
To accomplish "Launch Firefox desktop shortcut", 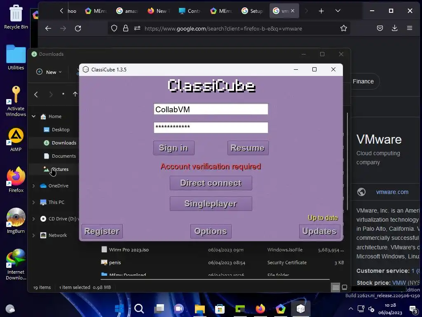I will point(16,180).
